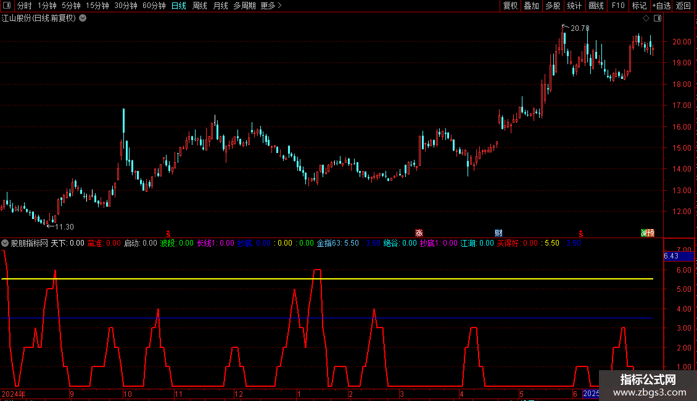Open 多周期 multi-period view
Screen dimensions: 697x401
pyautogui.click(x=244, y=6)
